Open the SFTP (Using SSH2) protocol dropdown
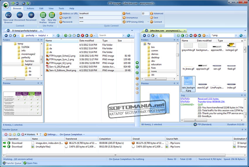This screenshot has height=167, width=249. 148,22
